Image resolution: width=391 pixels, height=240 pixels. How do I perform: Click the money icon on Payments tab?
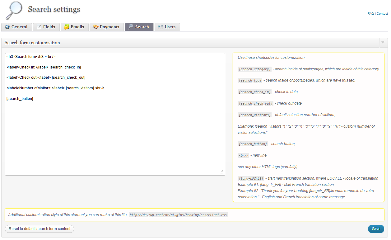click(95, 27)
